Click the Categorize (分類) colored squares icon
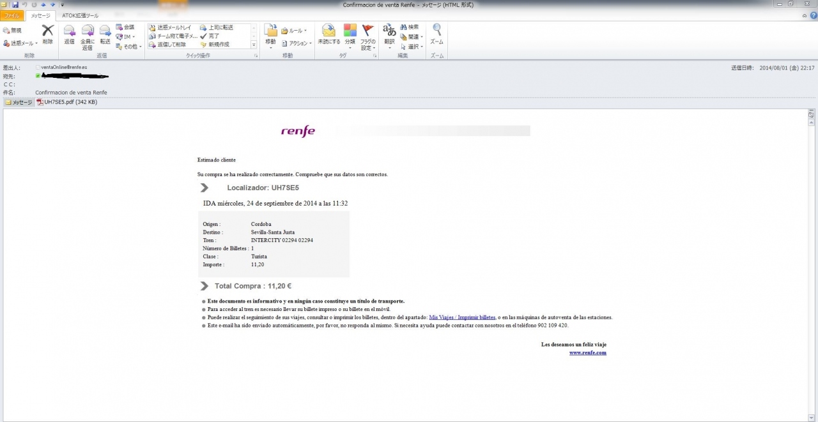 pyautogui.click(x=350, y=32)
